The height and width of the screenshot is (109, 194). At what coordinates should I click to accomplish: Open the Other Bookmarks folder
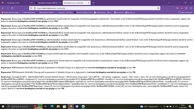click(186, 12)
